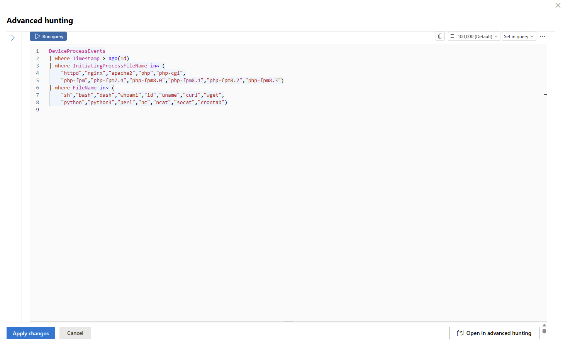Click the Timestamp keyword on line 2
Image resolution: width=563 pixels, height=343 pixels.
(x=86, y=58)
